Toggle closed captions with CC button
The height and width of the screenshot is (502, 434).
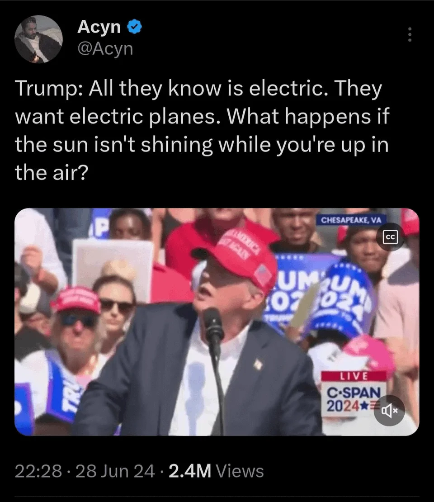(391, 237)
